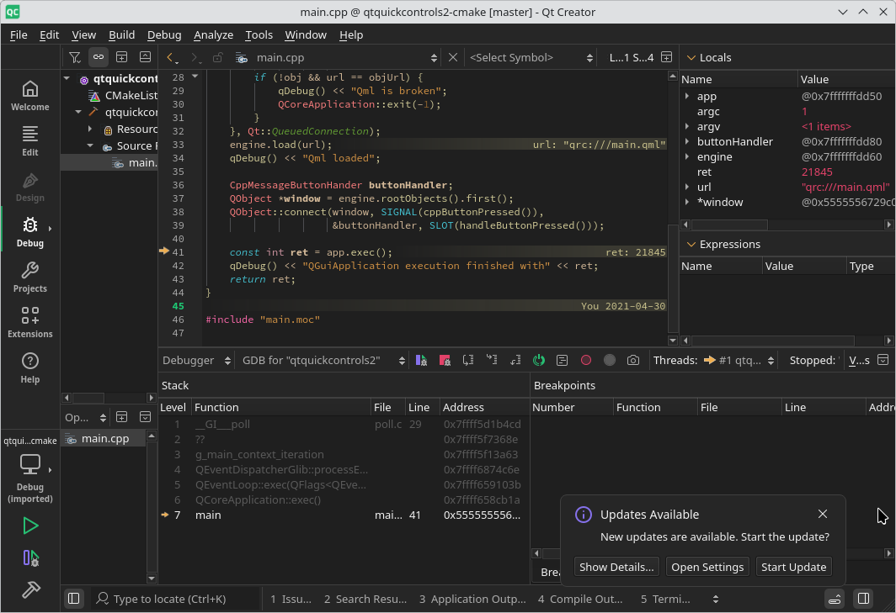896x613 pixels.
Task: Click the filter tree icon in project panel
Action: click(75, 57)
